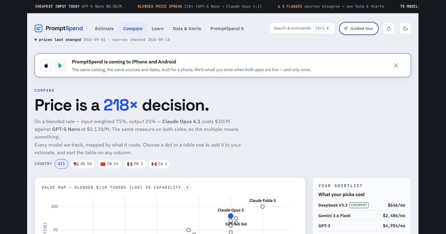Filter models by CN 24
This screenshot has width=446, height=234.
(110, 164)
